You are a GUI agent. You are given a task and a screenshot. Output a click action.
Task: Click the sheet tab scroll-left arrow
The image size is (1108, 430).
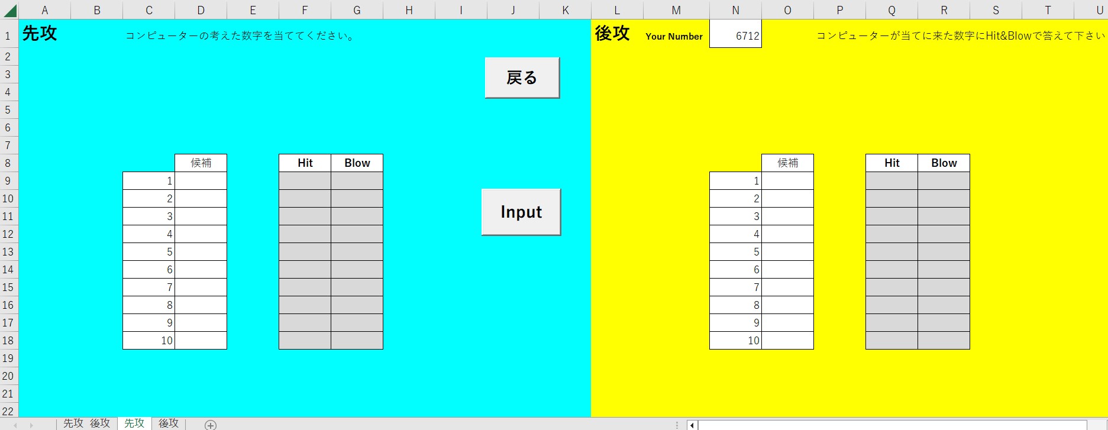[15, 425]
